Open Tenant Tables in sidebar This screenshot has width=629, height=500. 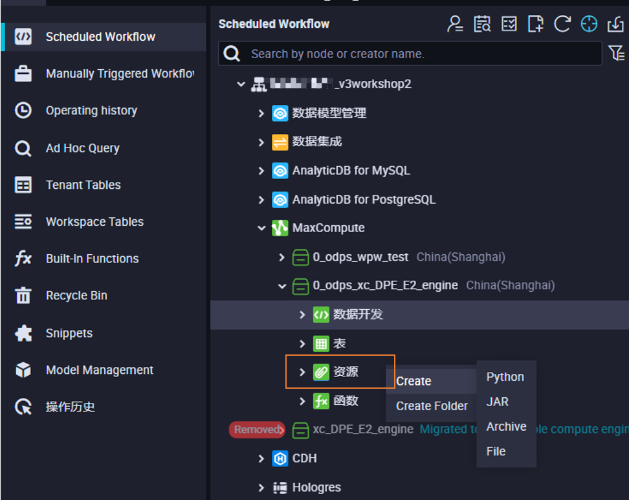coord(104,185)
